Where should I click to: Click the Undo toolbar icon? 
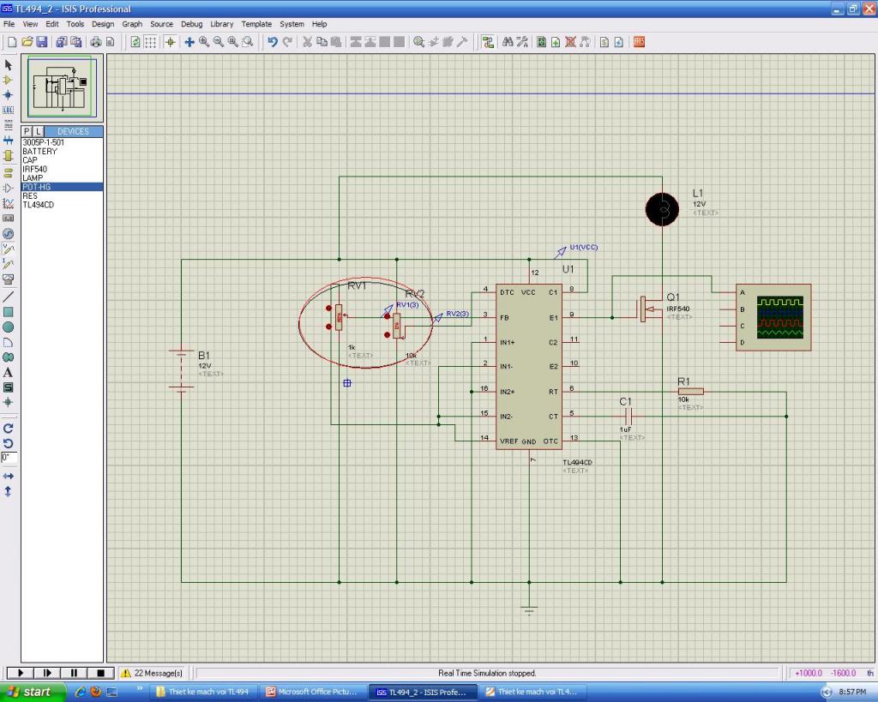[273, 42]
